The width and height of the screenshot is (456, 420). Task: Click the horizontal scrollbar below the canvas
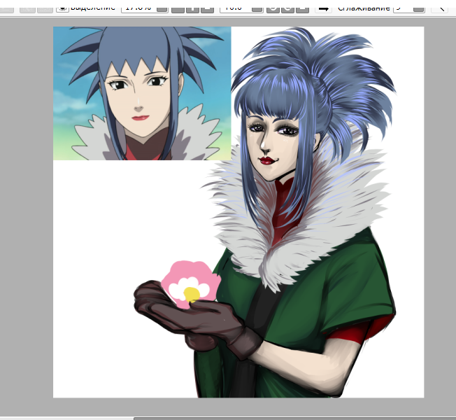click(294, 419)
